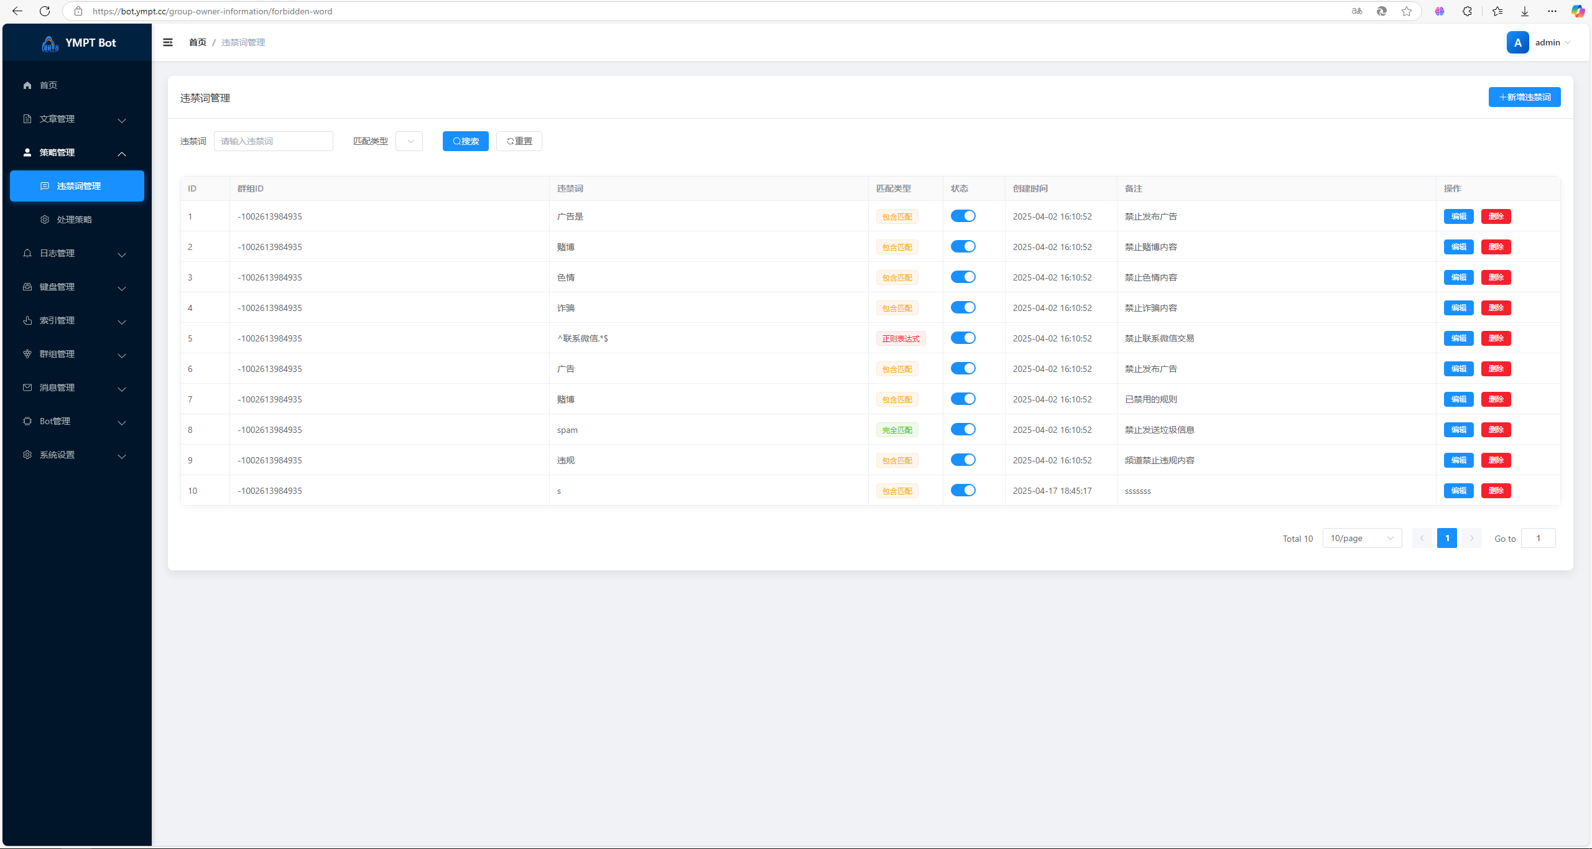Open browser downloads icon
Viewport: 1592px width, 849px height.
point(1525,11)
